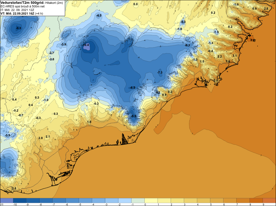Pick legend swatch between -4 and -3
The height and width of the screenshot is (206, 276).
click(99, 200)
